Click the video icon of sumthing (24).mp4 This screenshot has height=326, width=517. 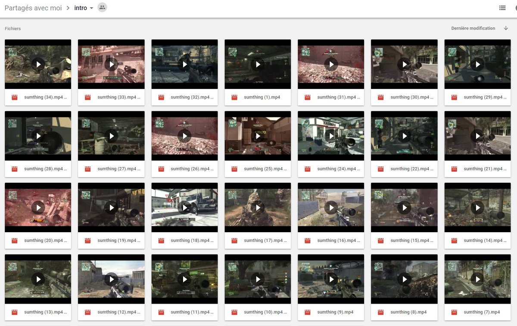tap(308, 169)
